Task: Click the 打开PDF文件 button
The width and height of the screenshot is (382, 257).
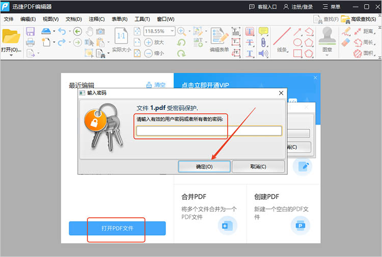Action: click(x=117, y=229)
